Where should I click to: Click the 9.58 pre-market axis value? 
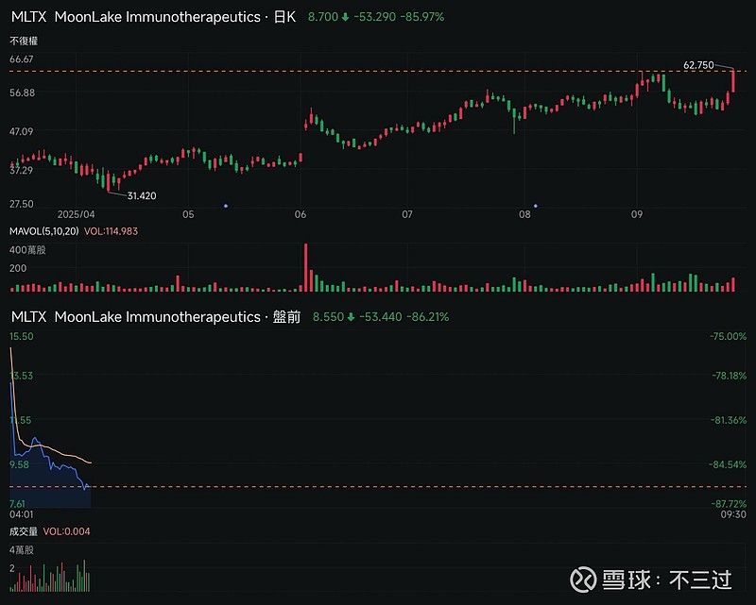19,464
